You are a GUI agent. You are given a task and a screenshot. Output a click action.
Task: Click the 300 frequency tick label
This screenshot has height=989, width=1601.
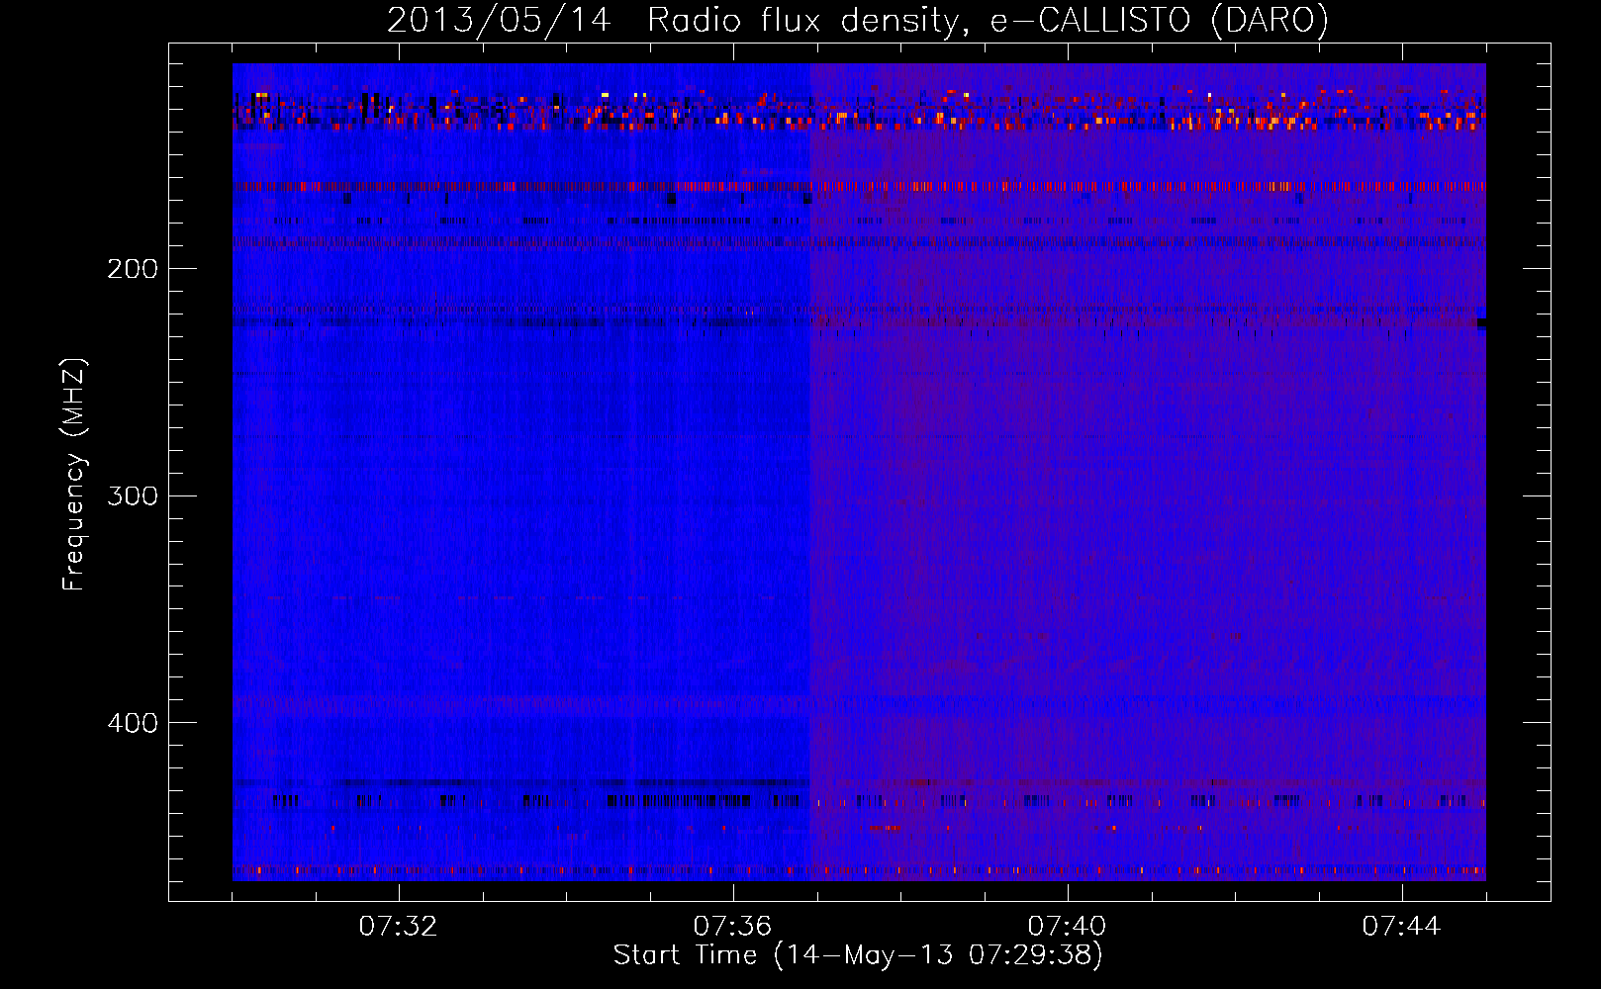[133, 495]
